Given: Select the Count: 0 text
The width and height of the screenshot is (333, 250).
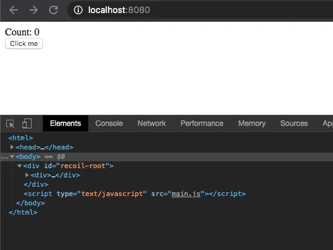Looking at the screenshot, I should (22, 32).
